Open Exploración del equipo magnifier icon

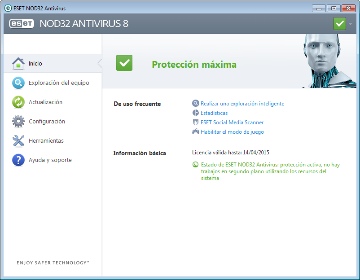click(18, 83)
